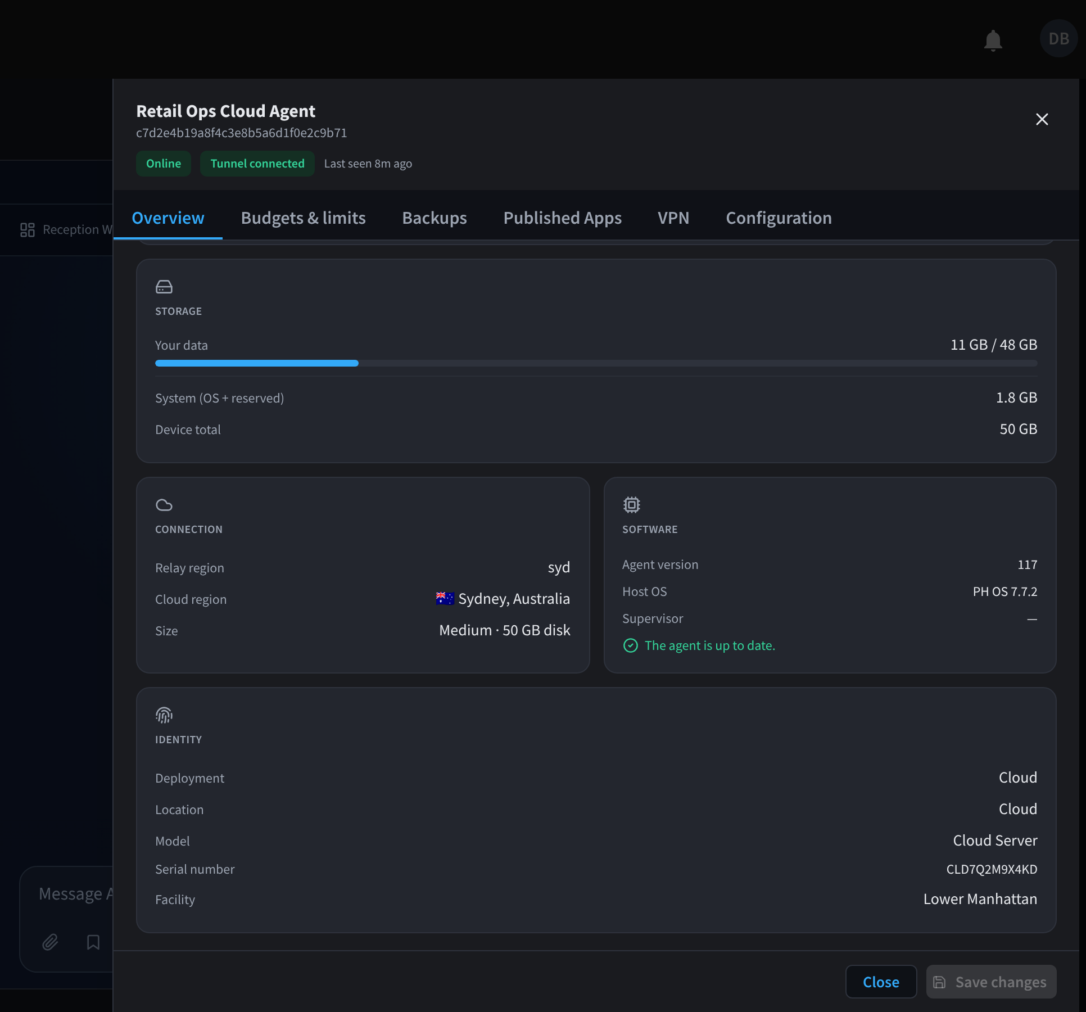Click the "Medium · 50 GB disk" size value

pyautogui.click(x=505, y=630)
